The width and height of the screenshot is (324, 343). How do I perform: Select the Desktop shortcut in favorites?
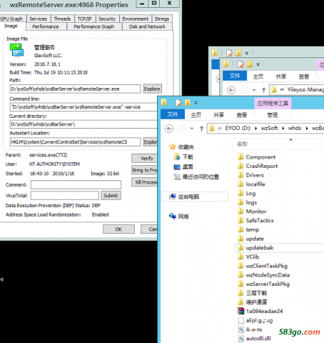pos(183,167)
